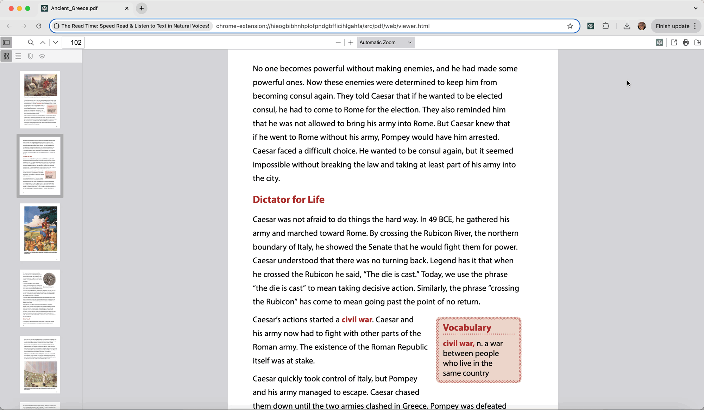Open the Extensions puzzle menu

pyautogui.click(x=606, y=26)
